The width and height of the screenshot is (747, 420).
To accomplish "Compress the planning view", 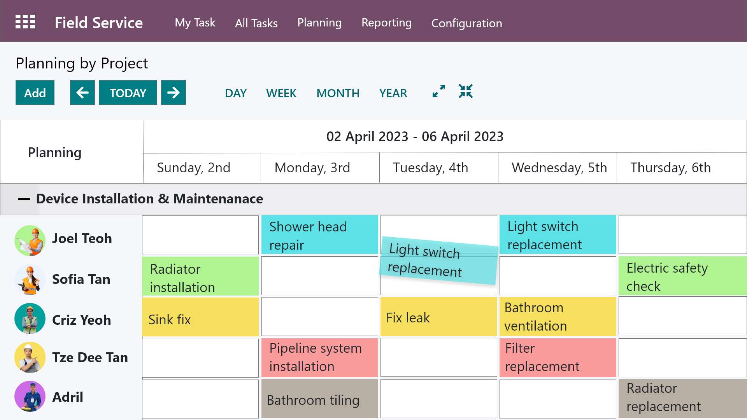I will click(x=466, y=92).
